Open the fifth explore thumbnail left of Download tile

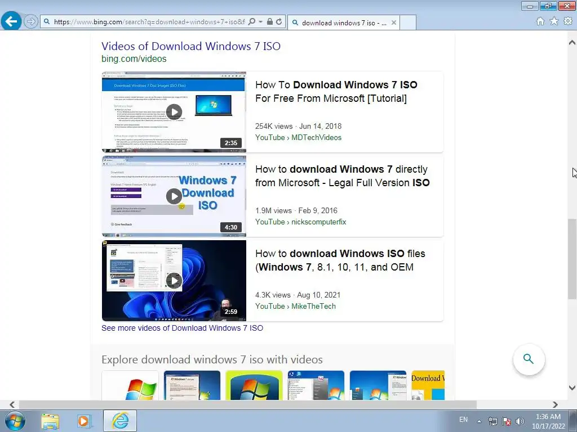tap(378, 385)
